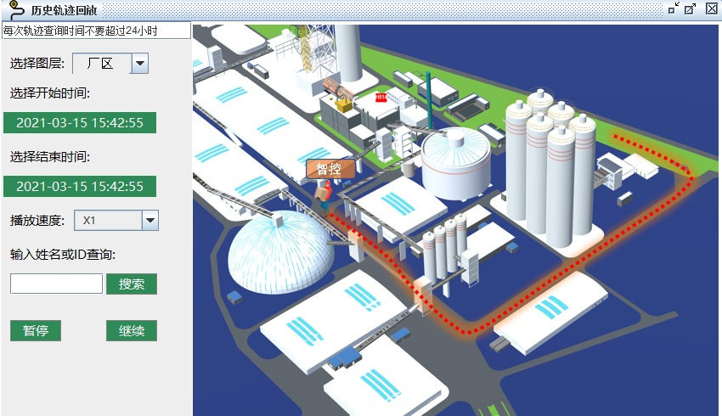Click the 24小时 query notice text field
The height and width of the screenshot is (416, 722).
click(96, 31)
